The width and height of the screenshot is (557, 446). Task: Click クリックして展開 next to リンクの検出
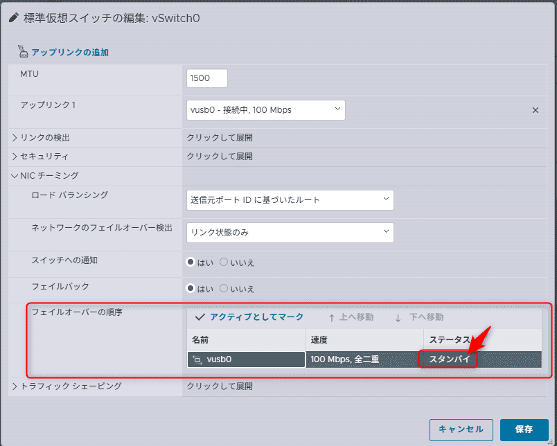tap(220, 138)
